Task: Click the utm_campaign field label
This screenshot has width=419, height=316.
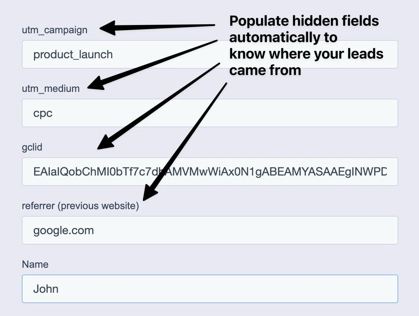Action: click(x=54, y=30)
